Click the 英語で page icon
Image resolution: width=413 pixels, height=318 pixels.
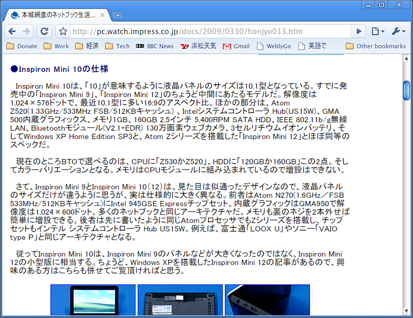302,46
